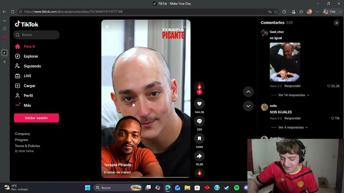Reply to Gael_chvz's comment

[292, 86]
